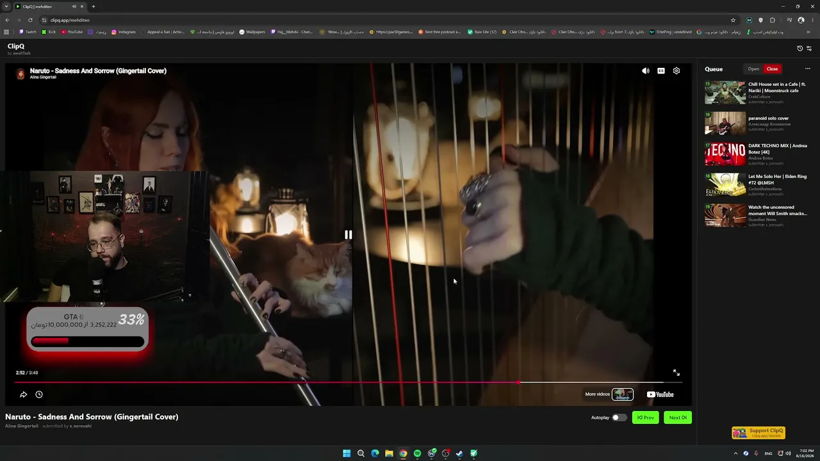Open the browser extensions puzzle icon
820x461 pixels.
click(773, 20)
